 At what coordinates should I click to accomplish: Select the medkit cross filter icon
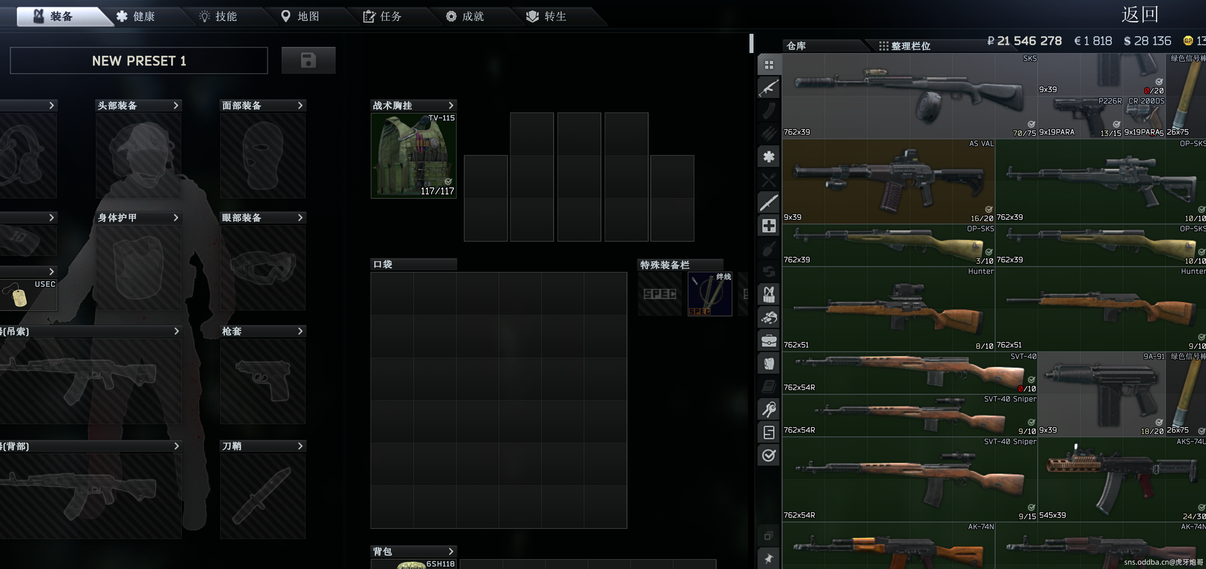pos(768,225)
